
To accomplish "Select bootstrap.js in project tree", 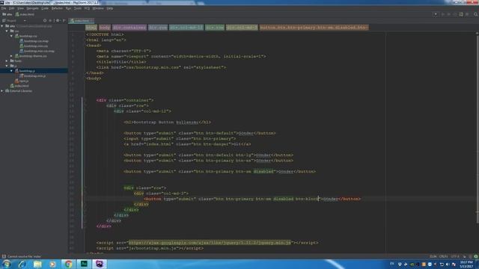I will [x=25, y=71].
